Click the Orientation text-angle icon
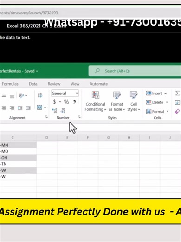 21,95
